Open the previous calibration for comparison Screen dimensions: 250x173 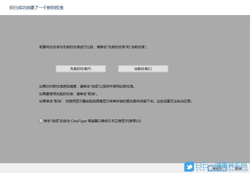point(81,68)
